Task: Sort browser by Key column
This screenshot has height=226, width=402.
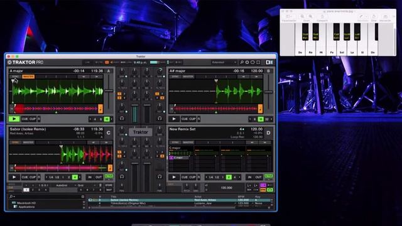Action: pos(258,196)
